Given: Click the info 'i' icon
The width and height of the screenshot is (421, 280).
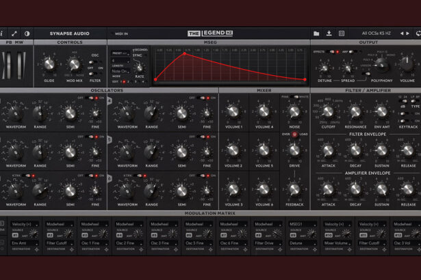Looking at the screenshot, I should (x=1, y=33).
